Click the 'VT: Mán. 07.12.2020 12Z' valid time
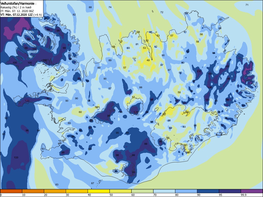The height and width of the screenshot is (197, 263). (x=16, y=15)
